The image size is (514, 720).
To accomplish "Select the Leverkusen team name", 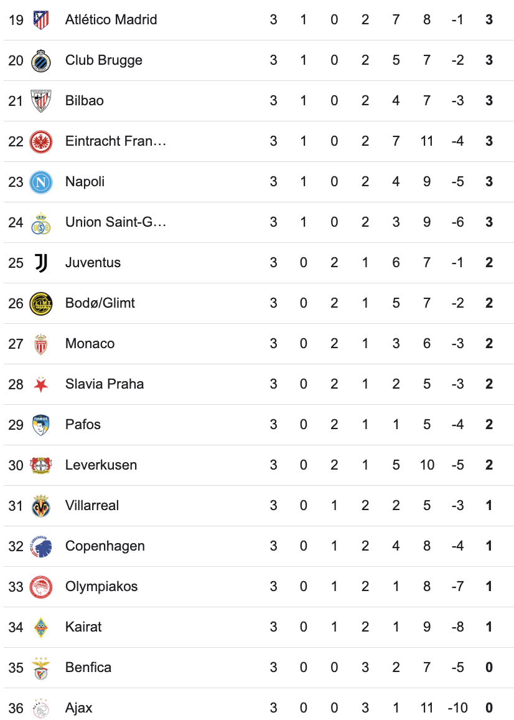I will point(101,465).
